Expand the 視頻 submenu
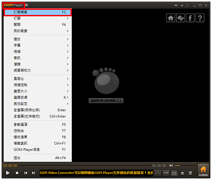 coord(38,52)
